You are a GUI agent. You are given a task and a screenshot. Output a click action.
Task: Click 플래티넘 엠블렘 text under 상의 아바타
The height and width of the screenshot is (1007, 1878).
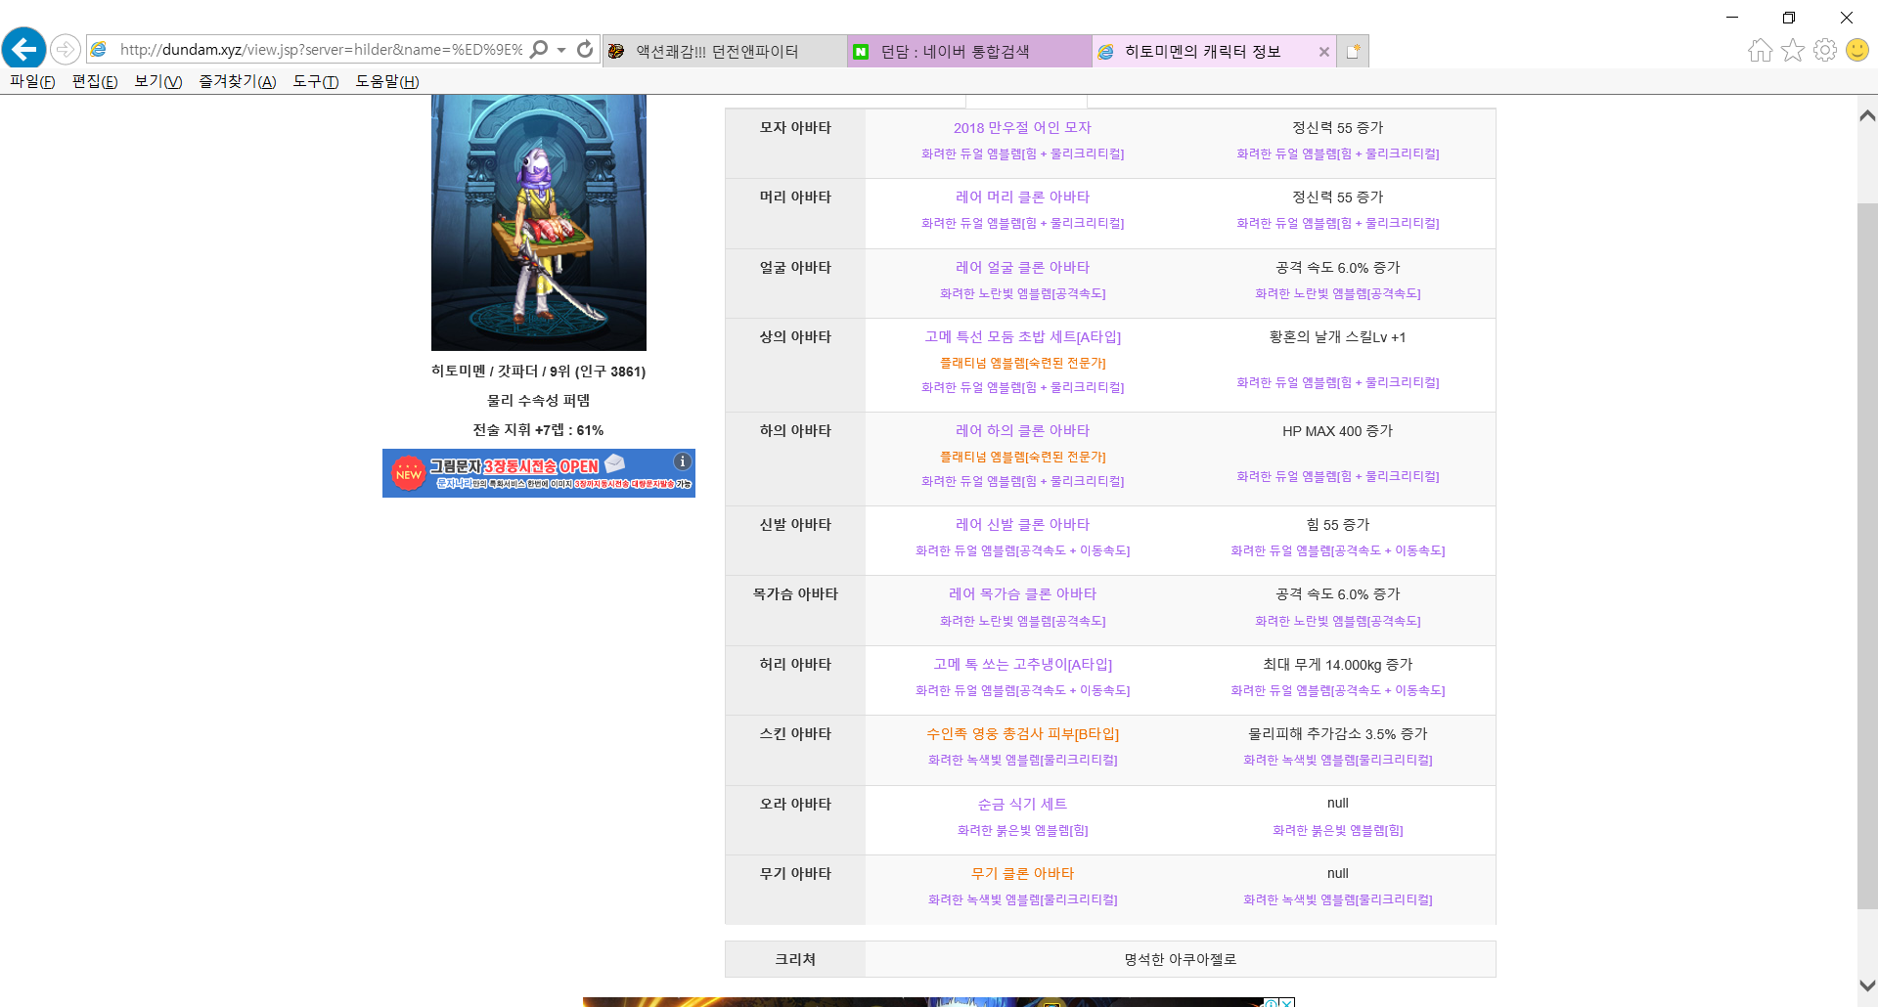coord(1022,364)
